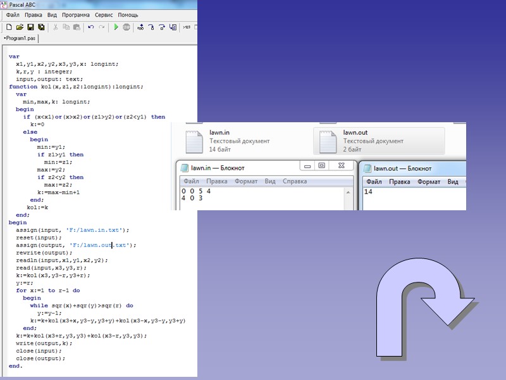
Task: Stop execution with the Stop sign icon
Action: click(x=126, y=27)
